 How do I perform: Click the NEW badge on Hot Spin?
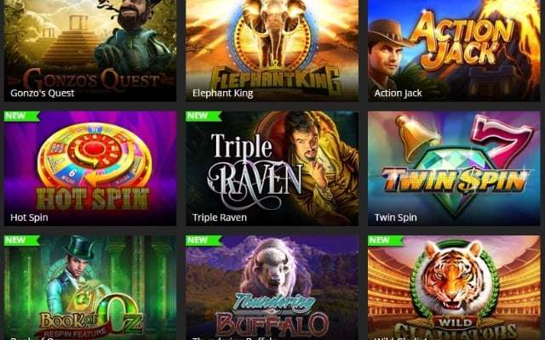pyautogui.click(x=21, y=116)
